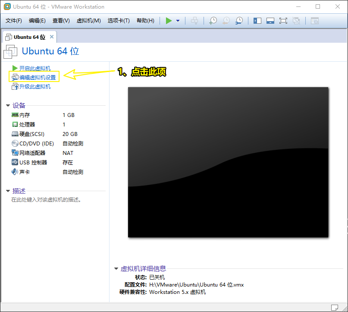
Task: Enter full screen mode icon
Action: tap(283, 21)
